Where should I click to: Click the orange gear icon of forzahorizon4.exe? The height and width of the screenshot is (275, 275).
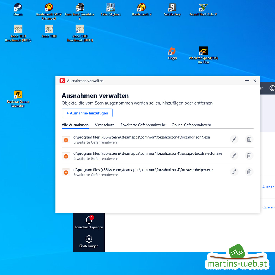point(66,140)
